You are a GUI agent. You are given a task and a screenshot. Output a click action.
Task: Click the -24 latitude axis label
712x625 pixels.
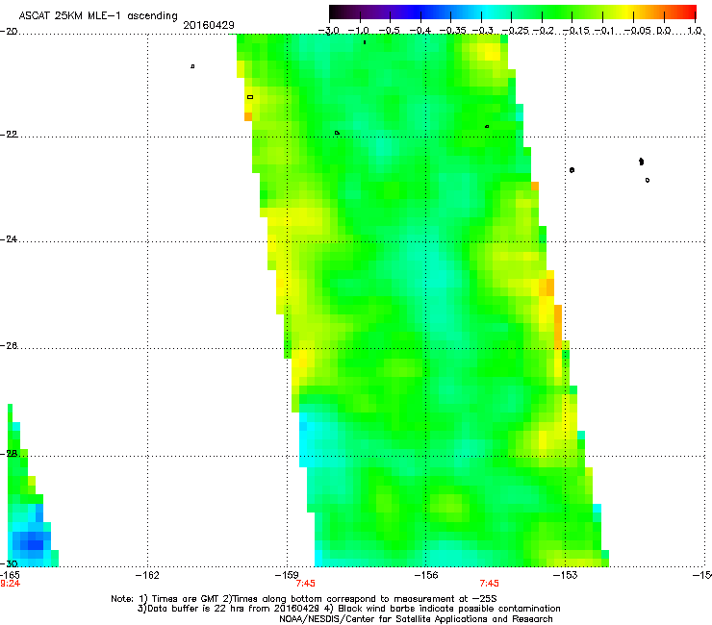tap(9, 239)
